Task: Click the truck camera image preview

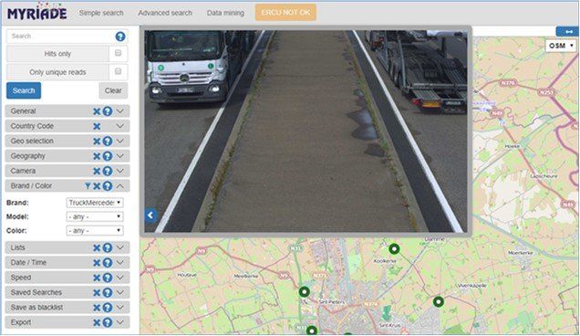Action: (x=306, y=131)
